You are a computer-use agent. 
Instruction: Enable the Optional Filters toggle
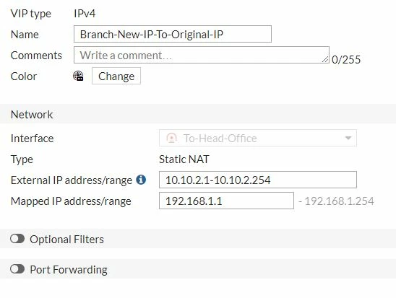point(17,239)
